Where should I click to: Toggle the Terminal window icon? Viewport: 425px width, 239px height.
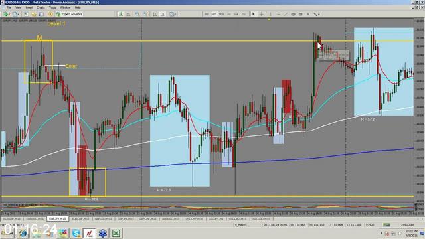(41, 14)
